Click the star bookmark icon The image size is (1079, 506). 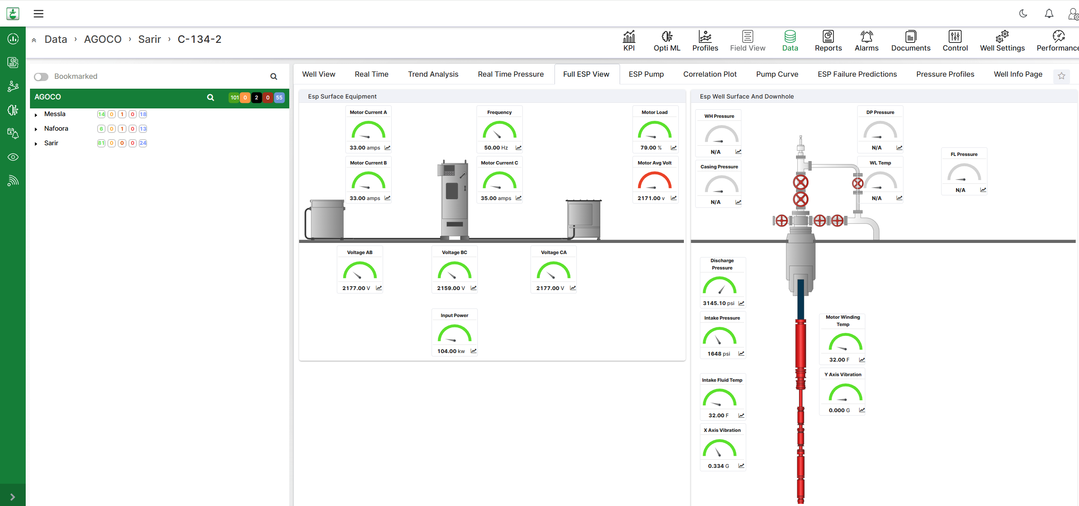(x=1061, y=76)
